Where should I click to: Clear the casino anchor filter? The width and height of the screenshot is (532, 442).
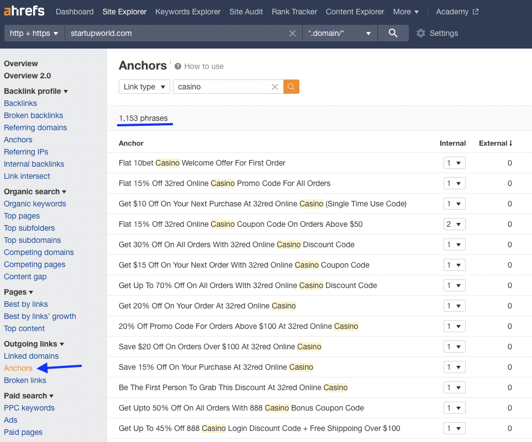click(275, 87)
